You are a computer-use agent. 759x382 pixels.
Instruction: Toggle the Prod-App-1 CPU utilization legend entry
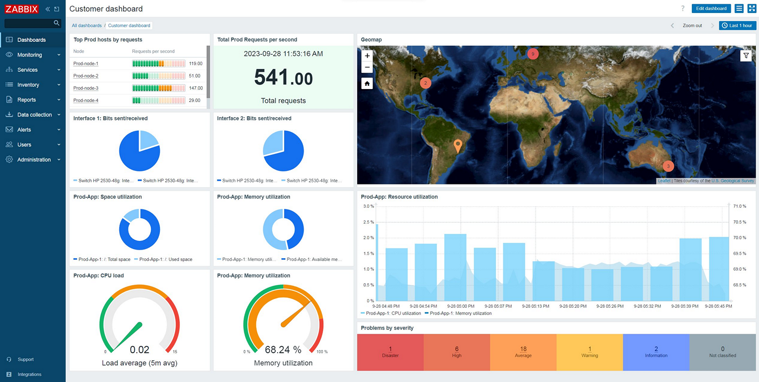(x=392, y=313)
